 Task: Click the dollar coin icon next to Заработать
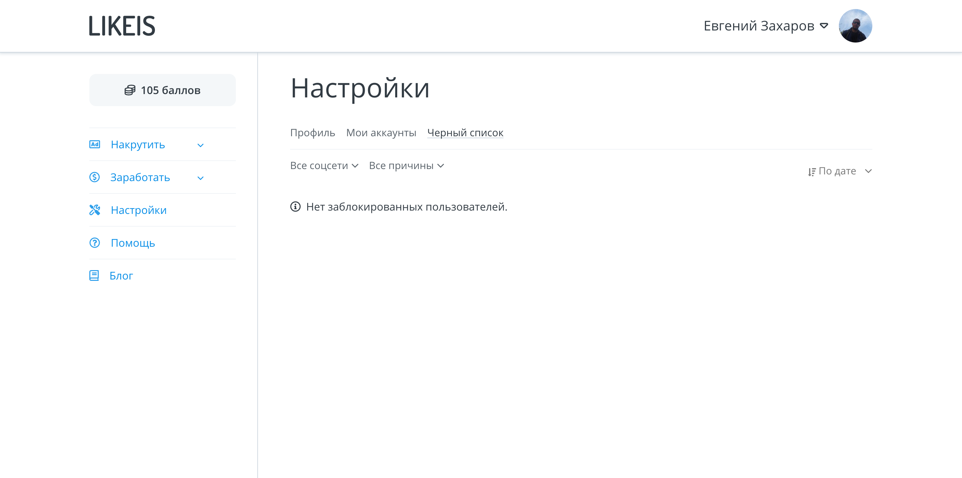coord(94,177)
